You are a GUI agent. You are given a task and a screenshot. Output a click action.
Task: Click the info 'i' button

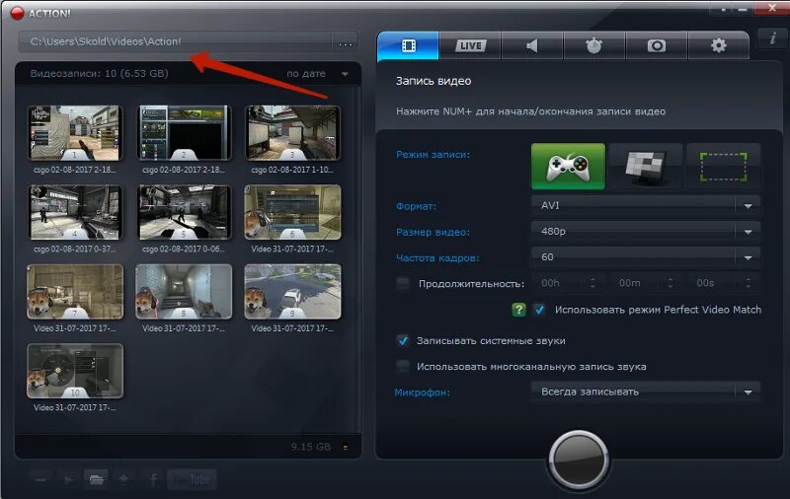click(x=773, y=38)
